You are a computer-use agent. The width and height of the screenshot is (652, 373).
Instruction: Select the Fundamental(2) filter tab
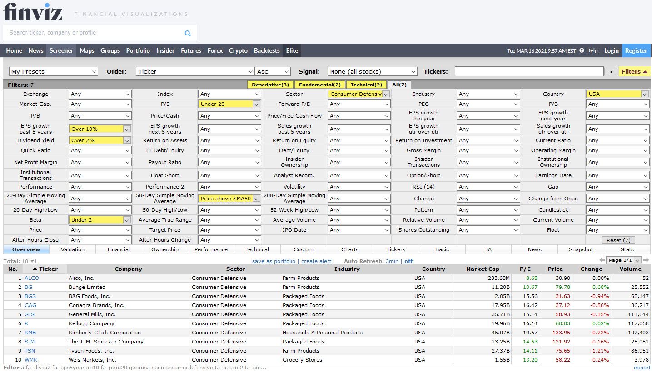point(320,85)
